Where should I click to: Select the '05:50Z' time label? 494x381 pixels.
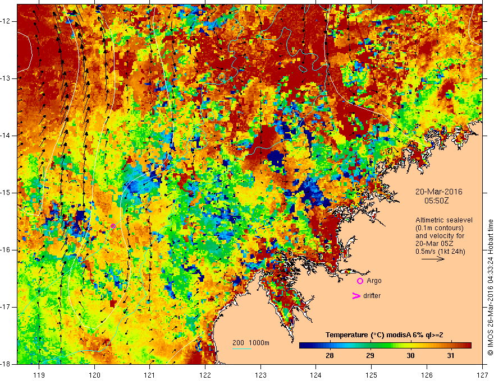coord(436,201)
